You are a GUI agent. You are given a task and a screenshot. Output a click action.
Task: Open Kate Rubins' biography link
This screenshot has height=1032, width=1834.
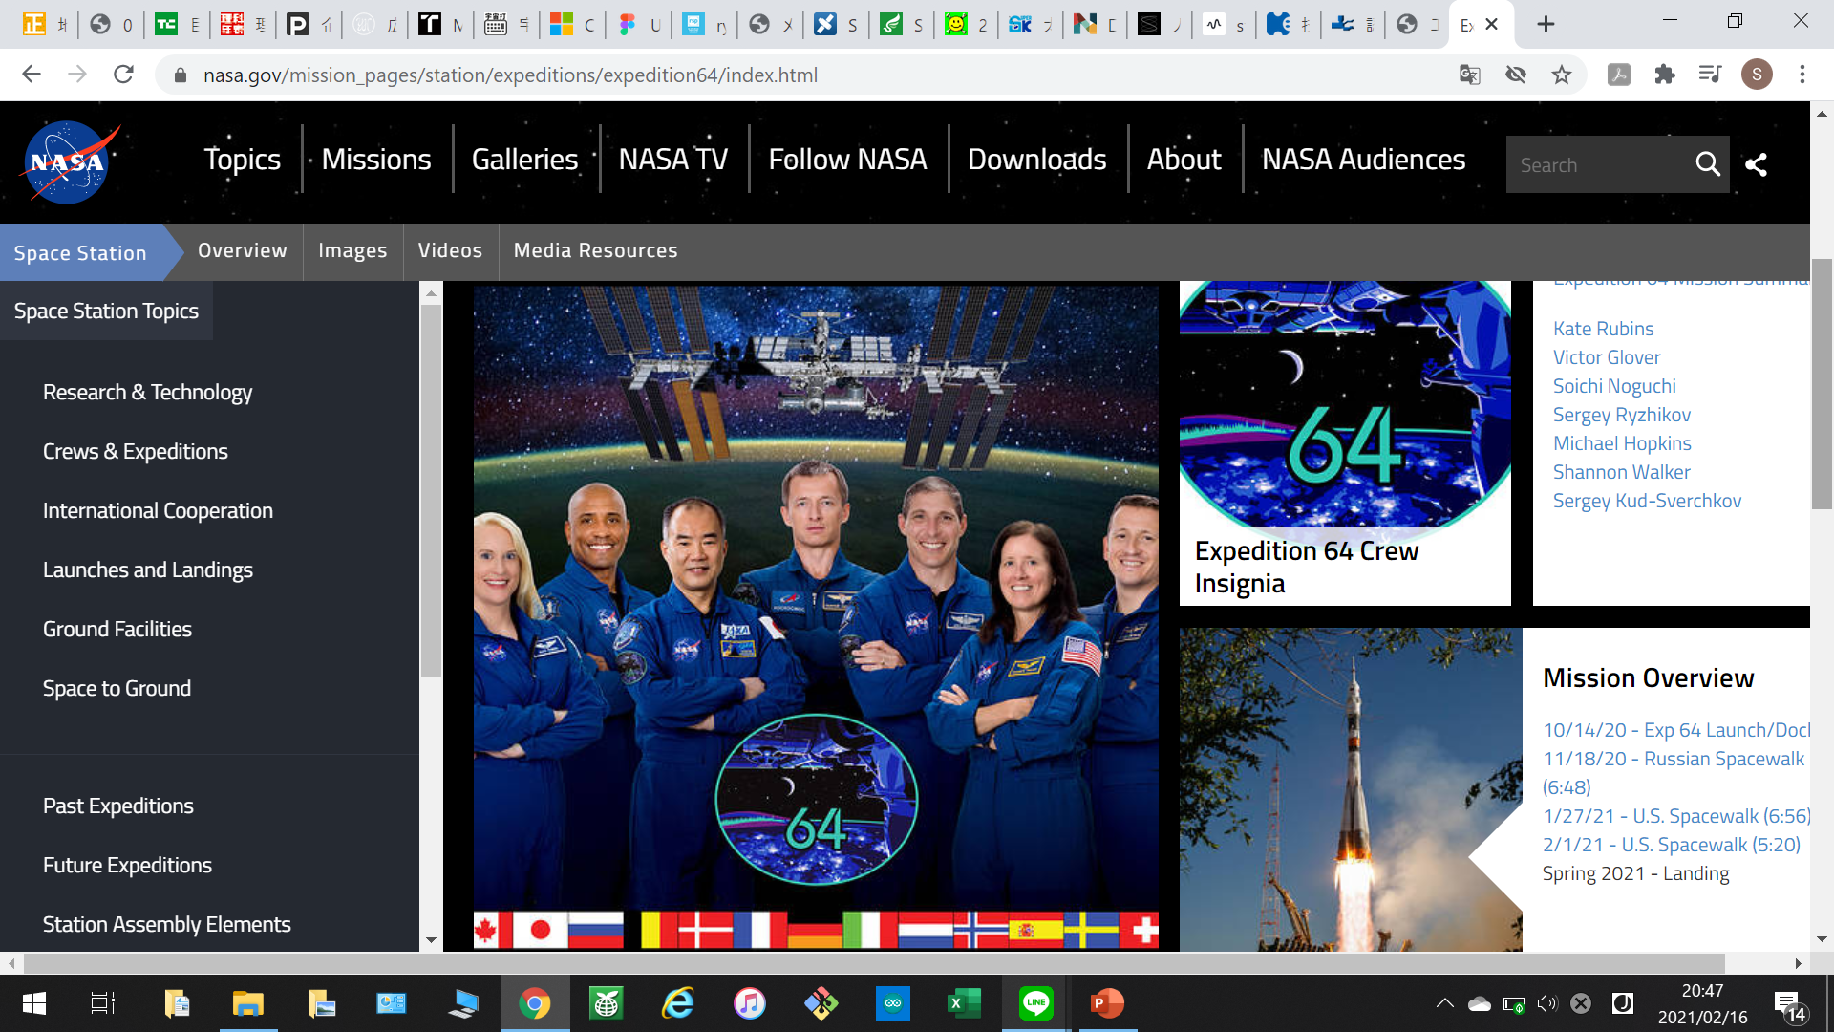pos(1603,329)
